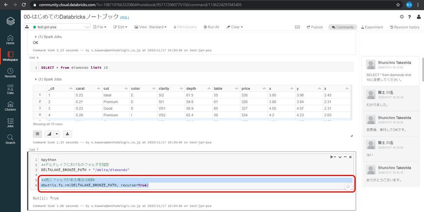The width and height of the screenshot is (424, 212).
Task: Minimize the Cmd 7 cell
Action: (x=345, y=157)
